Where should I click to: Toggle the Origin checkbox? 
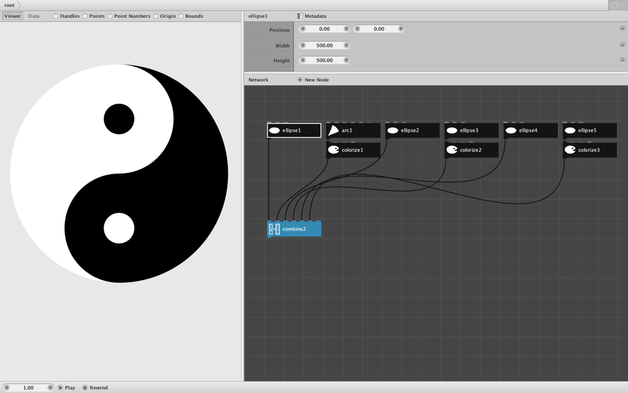(x=155, y=16)
